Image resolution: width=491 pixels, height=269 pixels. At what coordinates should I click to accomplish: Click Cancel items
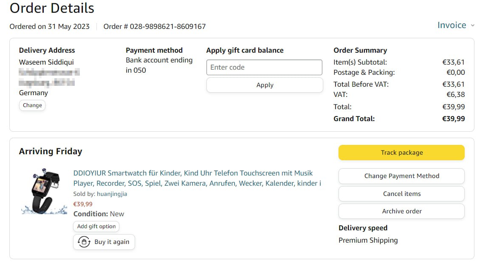coord(401,194)
